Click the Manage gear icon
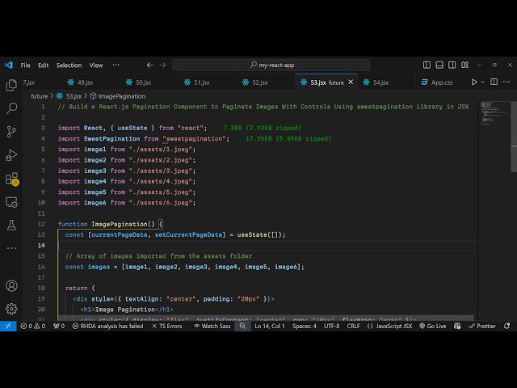This screenshot has height=388, width=517. click(11, 308)
